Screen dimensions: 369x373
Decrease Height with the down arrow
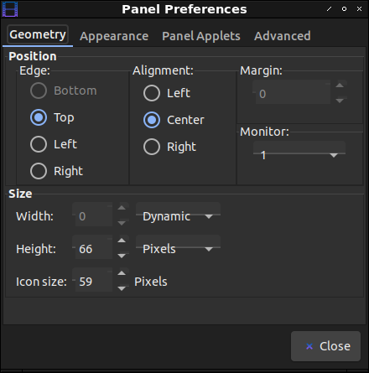[122, 256]
